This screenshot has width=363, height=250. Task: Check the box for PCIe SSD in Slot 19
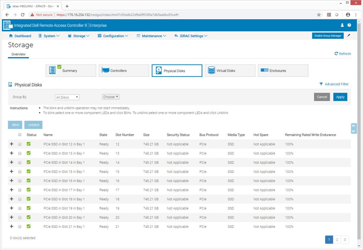20,208
